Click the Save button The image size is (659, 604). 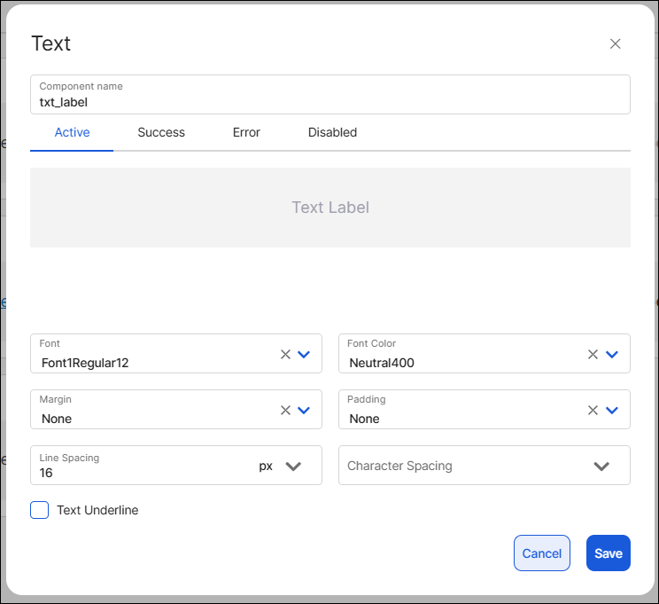[608, 553]
